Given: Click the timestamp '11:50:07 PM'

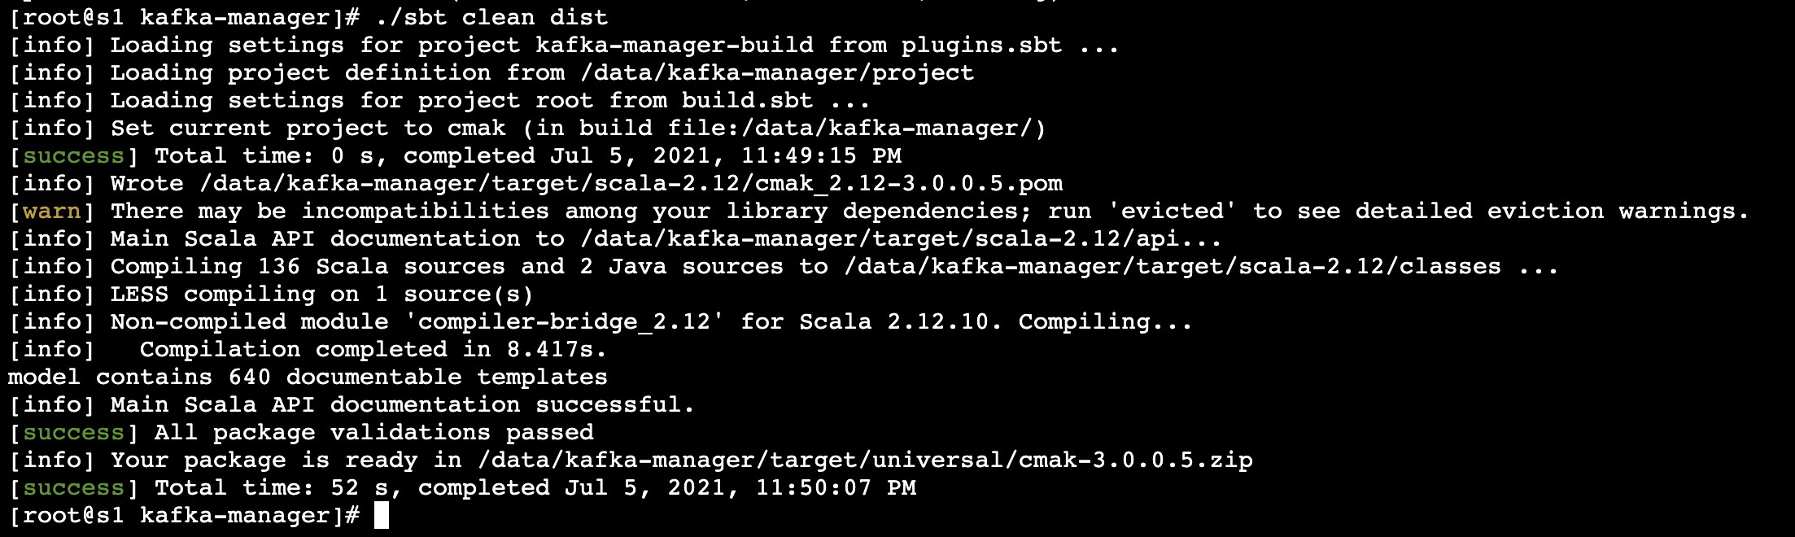Looking at the screenshot, I should 836,488.
